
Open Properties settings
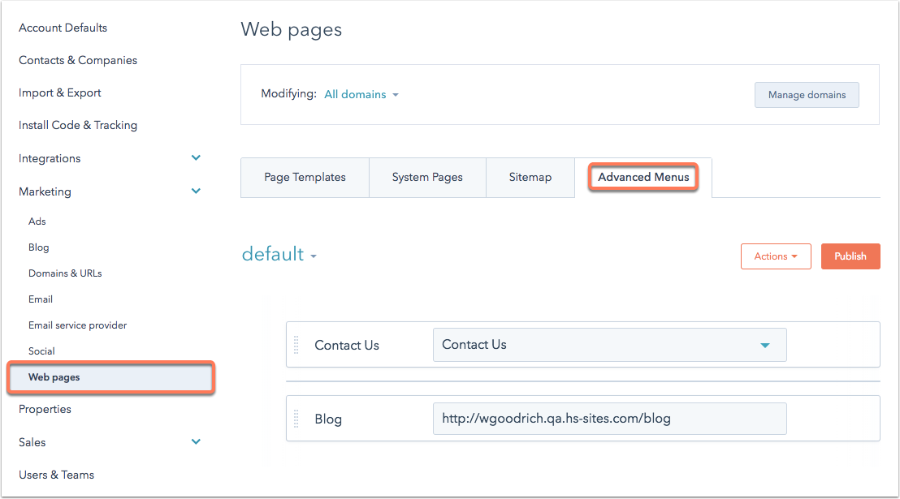tap(45, 409)
